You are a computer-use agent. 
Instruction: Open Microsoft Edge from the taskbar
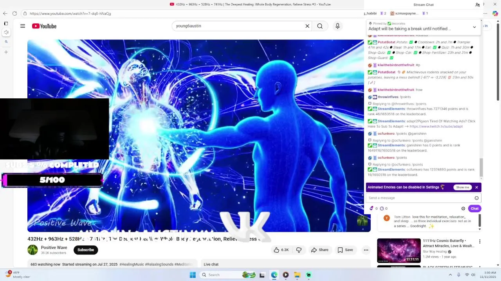pos(274,275)
